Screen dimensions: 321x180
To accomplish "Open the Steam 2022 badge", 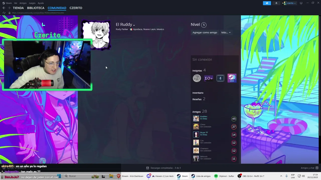I will pyautogui.click(x=232, y=78).
